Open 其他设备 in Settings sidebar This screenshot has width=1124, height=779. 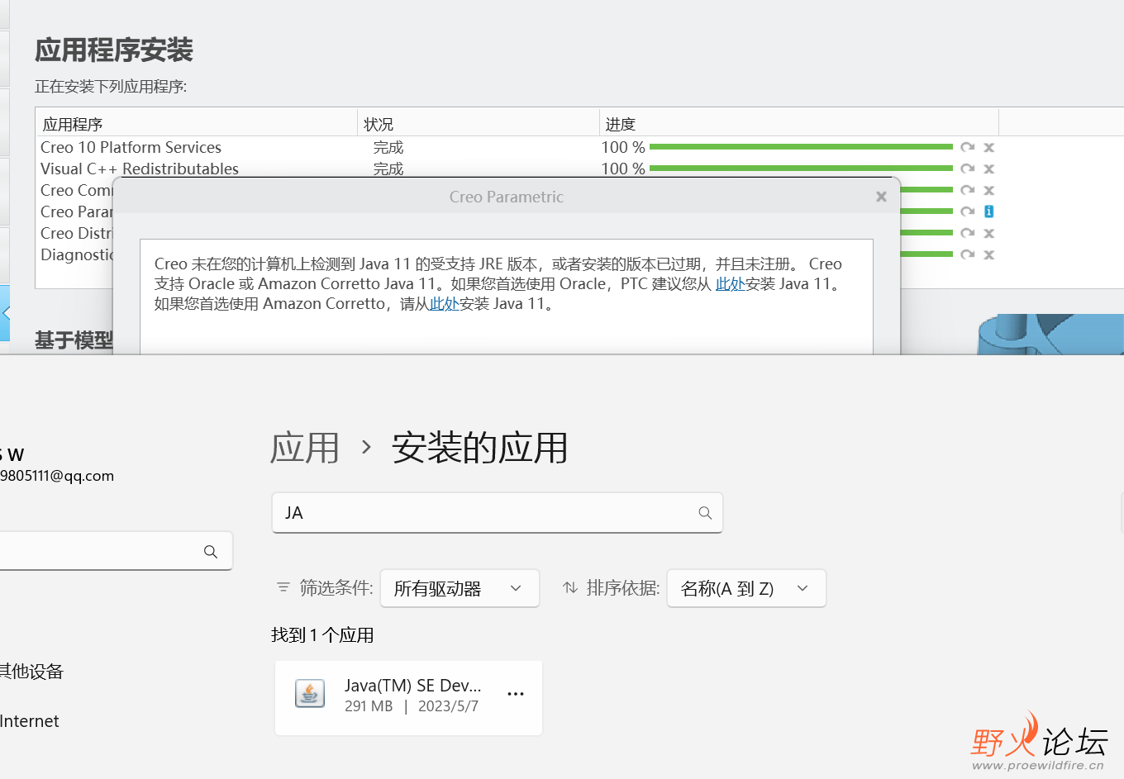(x=31, y=672)
